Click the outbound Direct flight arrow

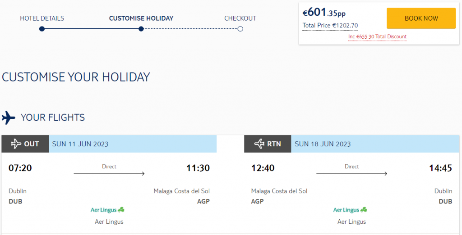[x=109, y=173]
